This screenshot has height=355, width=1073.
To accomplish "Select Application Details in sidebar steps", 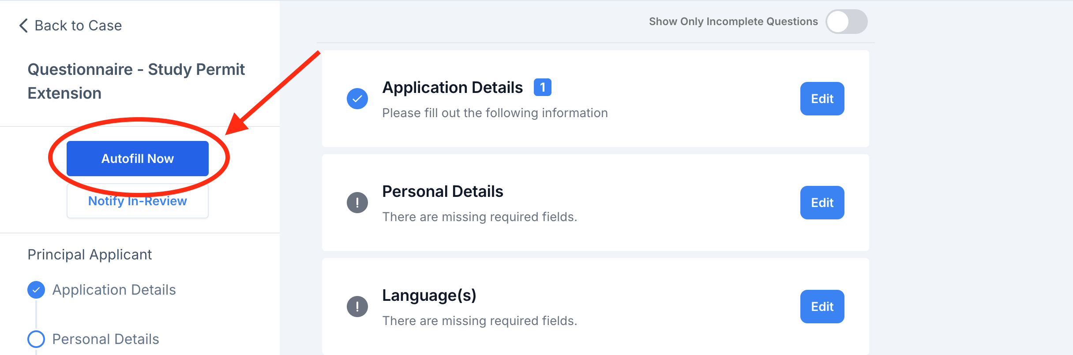I will 114,290.
